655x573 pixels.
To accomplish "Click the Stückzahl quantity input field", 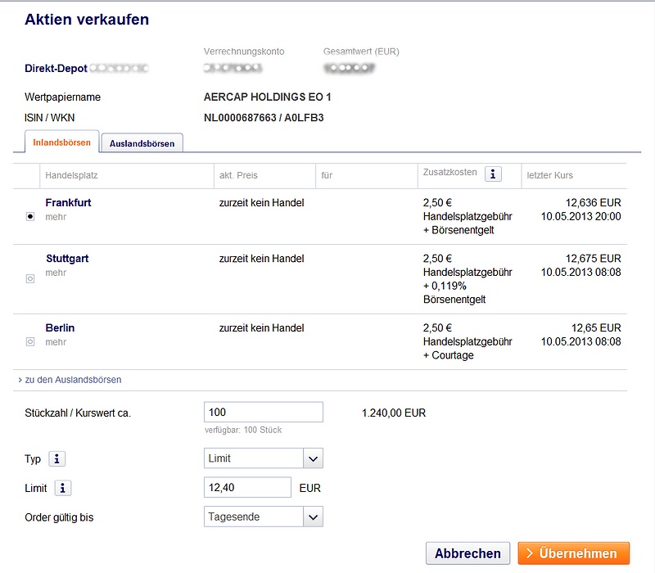I will click(x=263, y=413).
